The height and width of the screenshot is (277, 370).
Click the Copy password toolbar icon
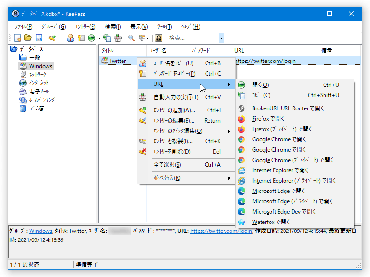pos(81,38)
